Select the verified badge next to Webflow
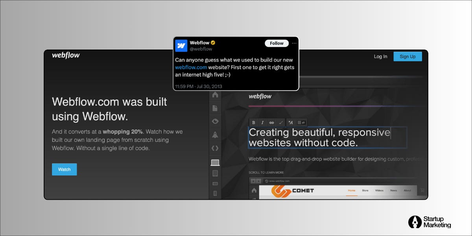Image resolution: width=472 pixels, height=236 pixels. tap(213, 43)
